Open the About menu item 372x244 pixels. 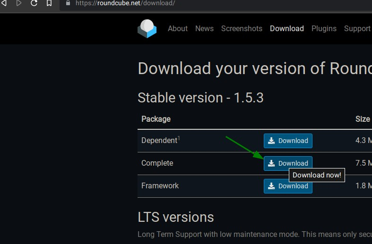(x=178, y=28)
